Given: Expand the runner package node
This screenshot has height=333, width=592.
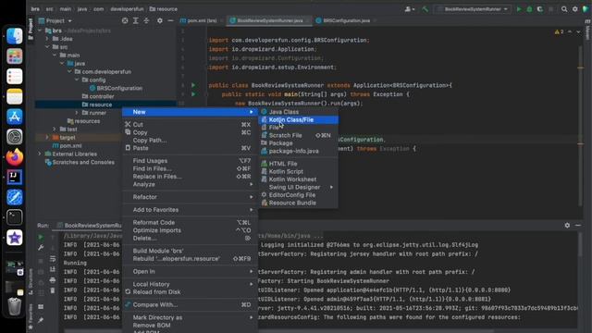Looking at the screenshot, I should 77,113.
